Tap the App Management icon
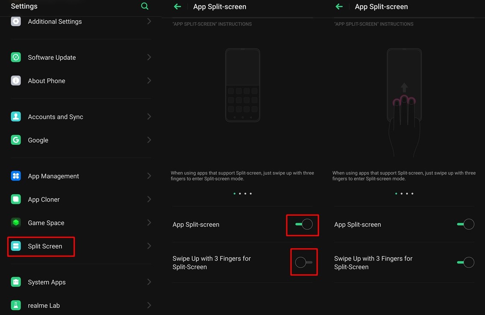The image size is (485, 315). [16, 176]
